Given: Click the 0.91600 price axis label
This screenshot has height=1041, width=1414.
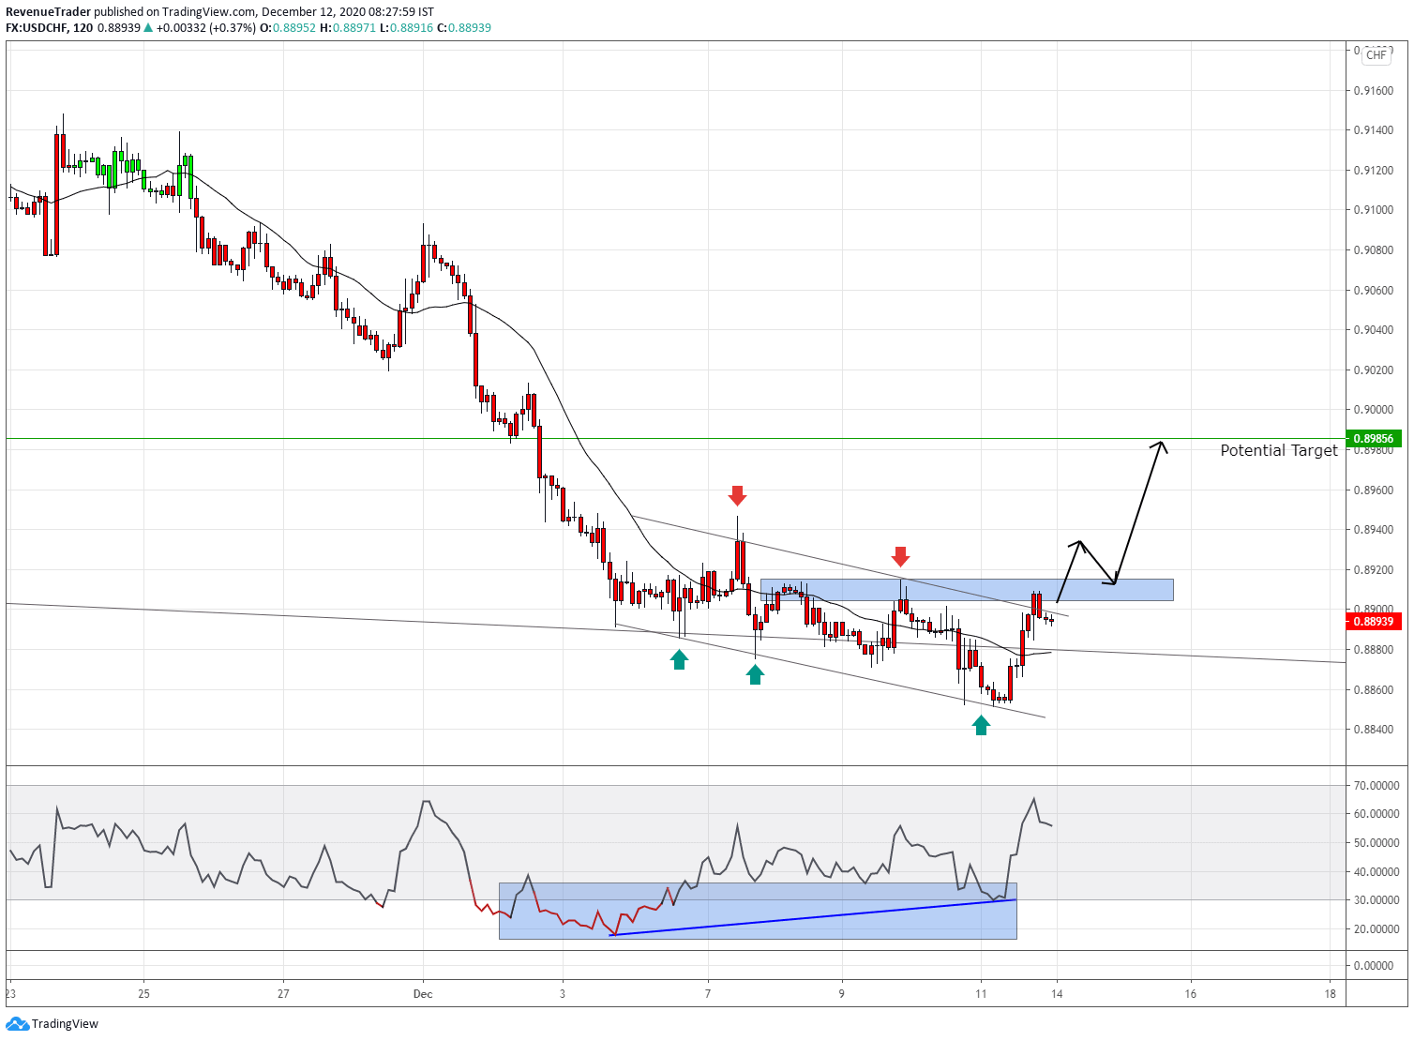Looking at the screenshot, I should click(x=1373, y=91).
